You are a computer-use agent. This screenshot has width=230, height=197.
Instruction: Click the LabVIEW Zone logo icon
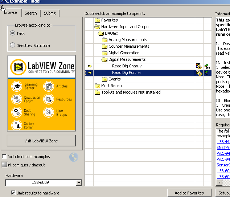(x=19, y=67)
